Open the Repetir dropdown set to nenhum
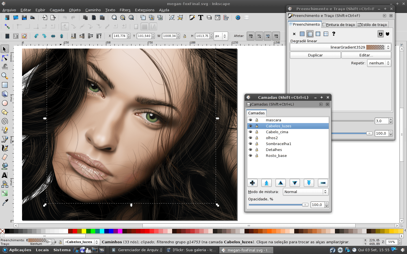 [379, 63]
